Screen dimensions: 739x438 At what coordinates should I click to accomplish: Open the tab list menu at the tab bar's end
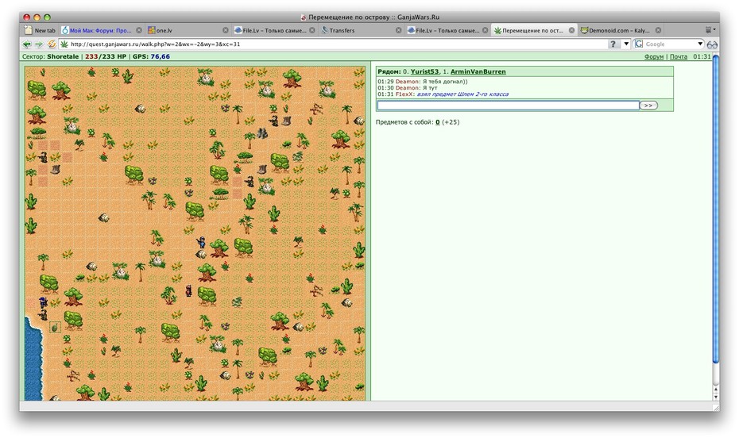tap(710, 30)
